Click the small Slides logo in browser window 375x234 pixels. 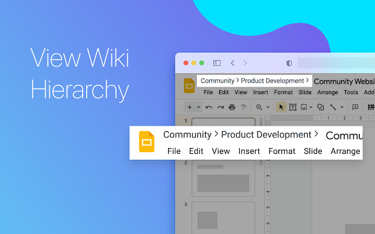pyautogui.click(x=189, y=85)
